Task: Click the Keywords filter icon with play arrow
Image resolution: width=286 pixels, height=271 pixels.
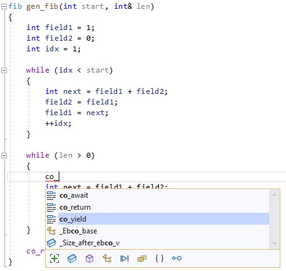Action: (125, 258)
